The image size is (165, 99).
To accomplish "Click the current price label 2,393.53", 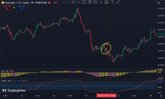I will [161, 34].
